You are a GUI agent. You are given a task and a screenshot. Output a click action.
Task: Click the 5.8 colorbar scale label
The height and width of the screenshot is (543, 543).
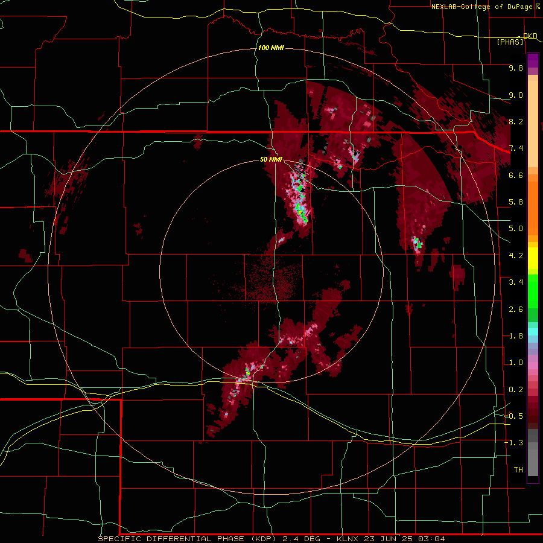(516, 202)
